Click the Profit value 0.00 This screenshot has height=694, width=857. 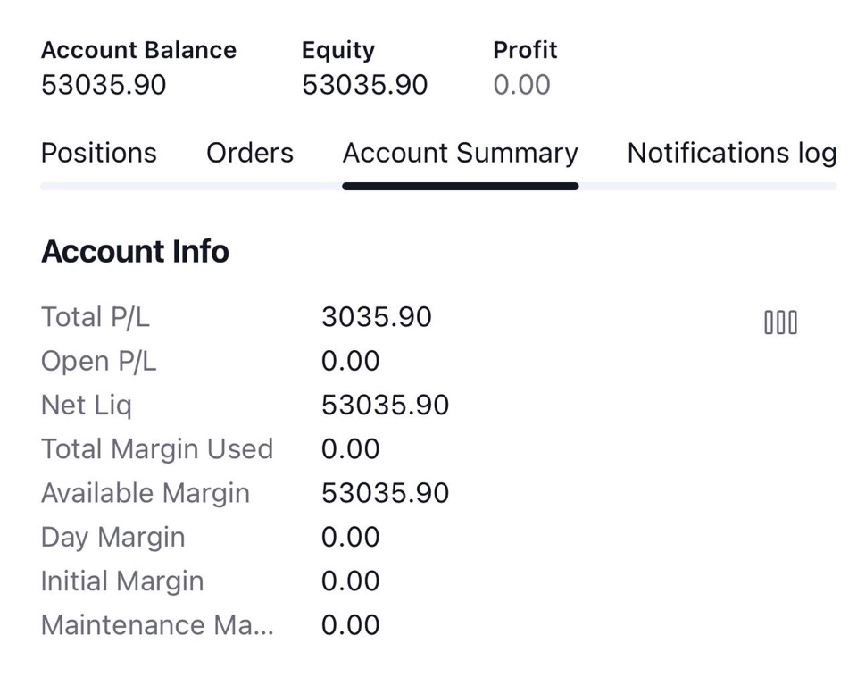pos(521,85)
